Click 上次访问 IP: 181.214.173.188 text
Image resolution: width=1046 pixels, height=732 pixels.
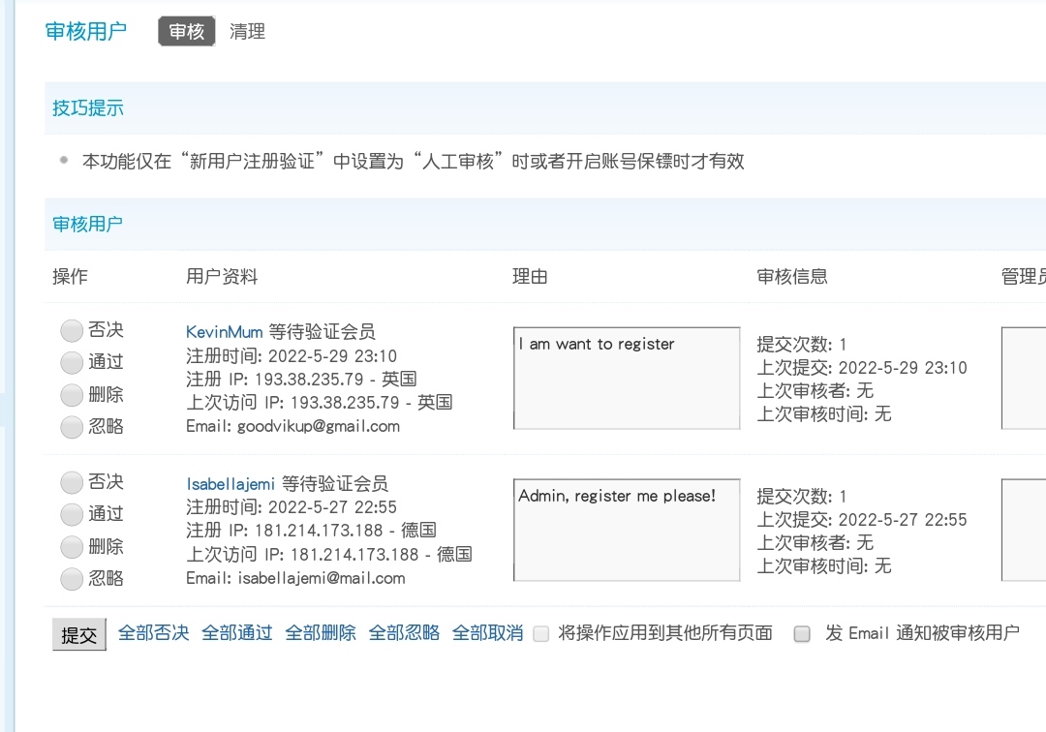click(x=304, y=555)
